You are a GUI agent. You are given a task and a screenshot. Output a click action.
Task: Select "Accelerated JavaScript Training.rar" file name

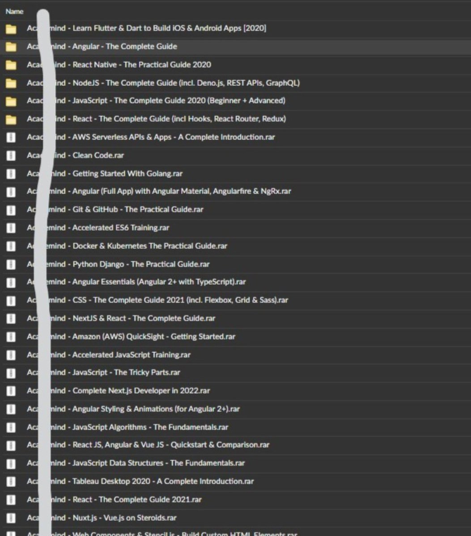pos(132,355)
